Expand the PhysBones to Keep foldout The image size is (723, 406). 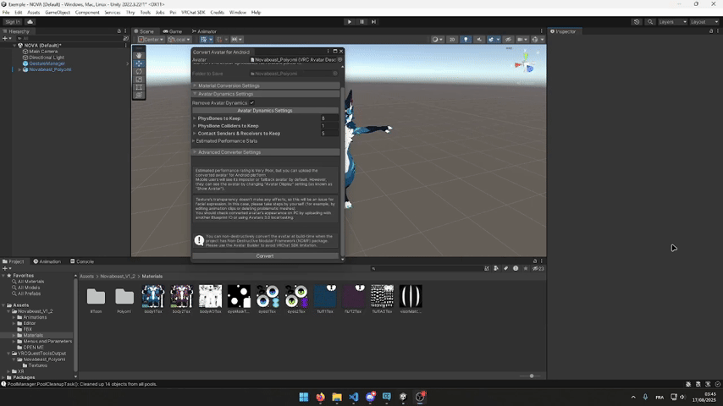tap(195, 118)
